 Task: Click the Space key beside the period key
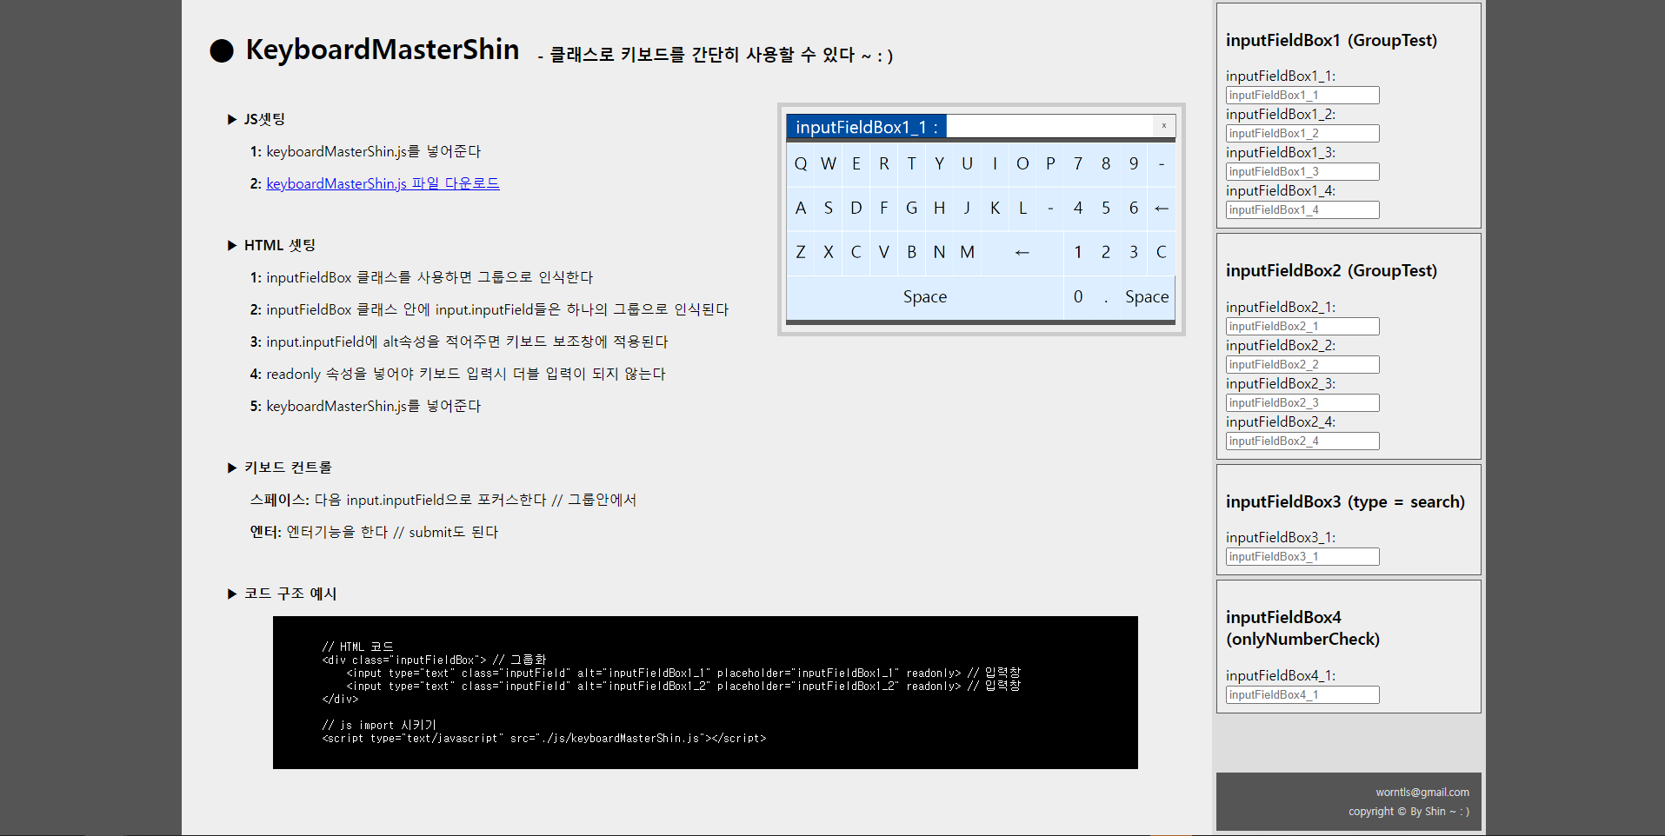[1148, 297]
